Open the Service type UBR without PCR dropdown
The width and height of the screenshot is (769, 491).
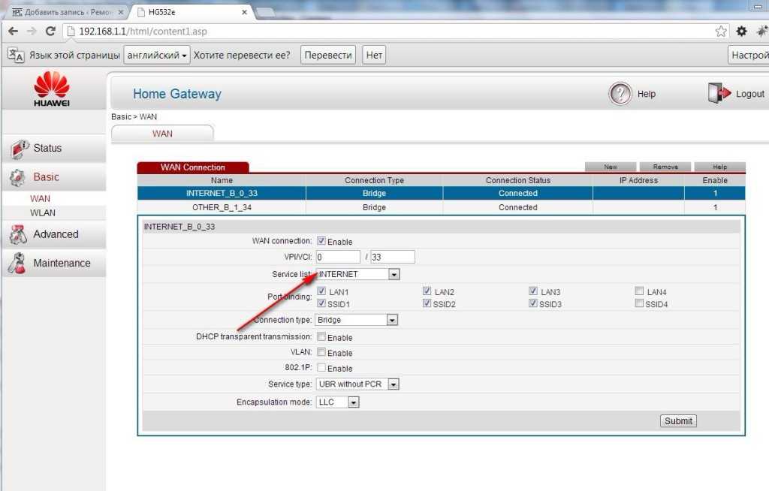pyautogui.click(x=357, y=384)
